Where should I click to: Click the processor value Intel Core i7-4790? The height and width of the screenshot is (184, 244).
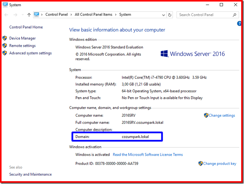(x=164, y=77)
